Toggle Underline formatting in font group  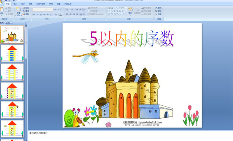(x=41, y=14)
